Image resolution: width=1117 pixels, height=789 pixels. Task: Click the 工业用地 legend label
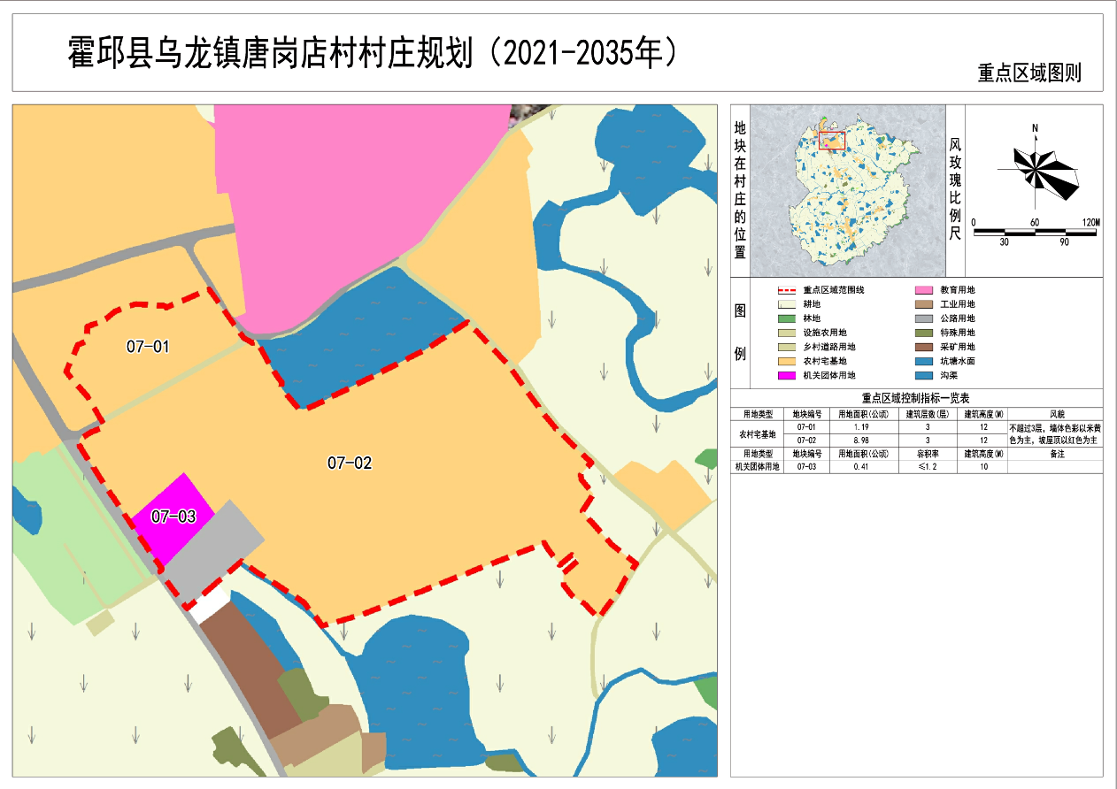point(957,304)
